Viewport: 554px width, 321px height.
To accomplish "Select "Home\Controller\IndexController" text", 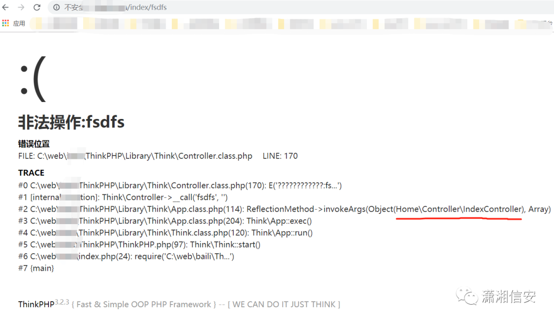I will [x=459, y=209].
